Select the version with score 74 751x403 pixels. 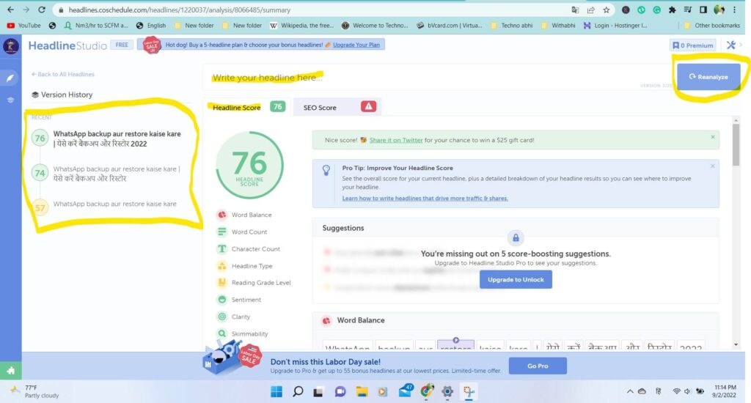106,173
